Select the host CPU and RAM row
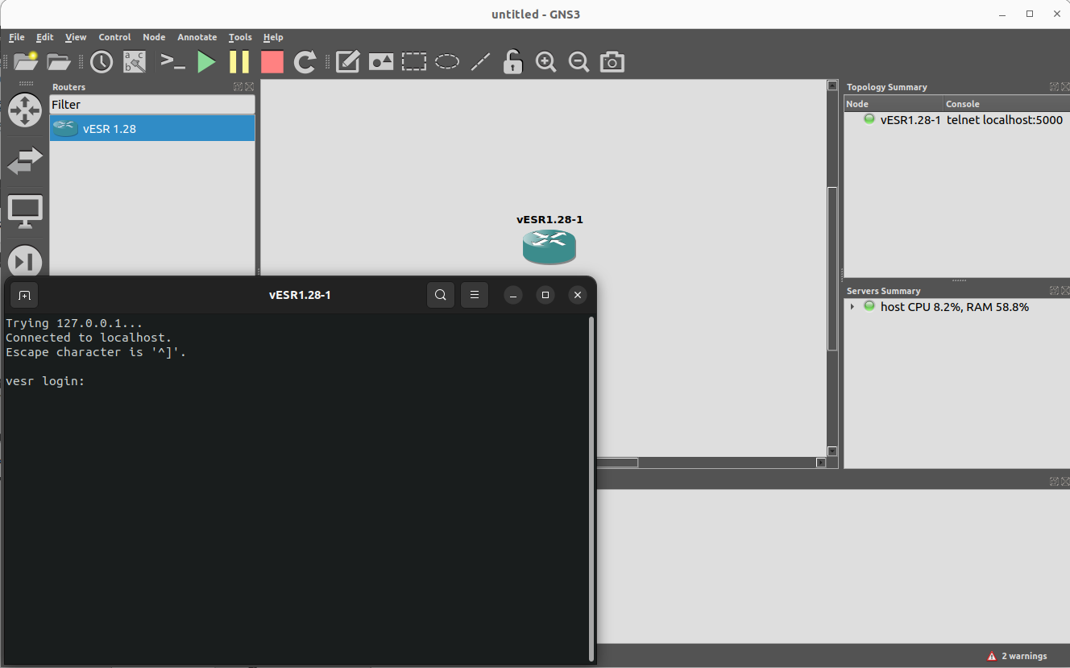This screenshot has height=668, width=1070. [956, 307]
